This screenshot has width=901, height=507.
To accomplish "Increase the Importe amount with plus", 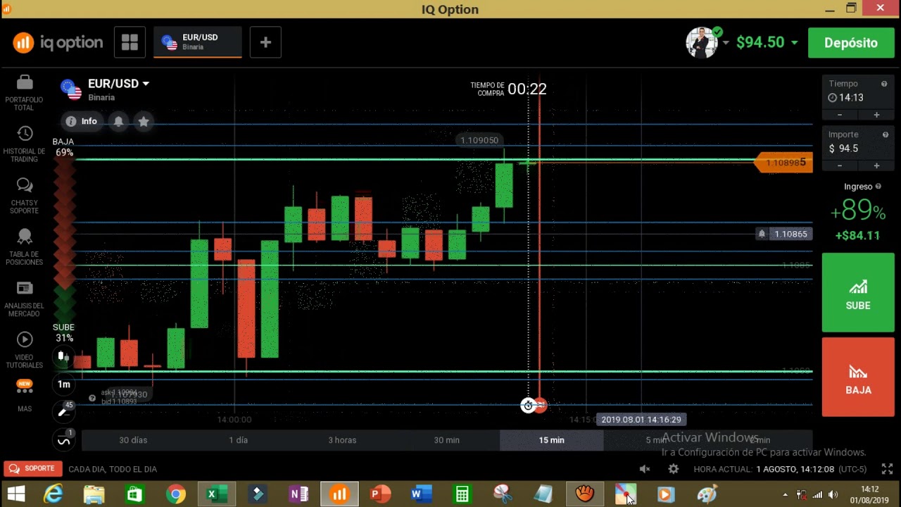I will [x=876, y=165].
